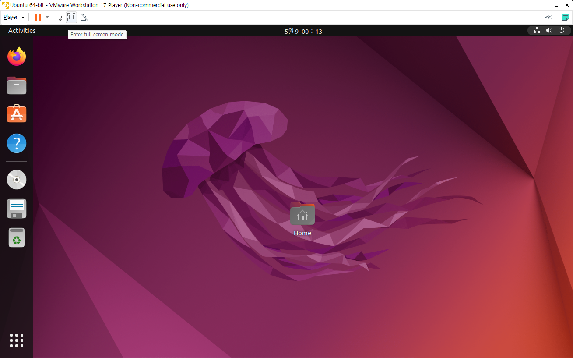
Task: Open the Trash from the dock
Action: (x=17, y=237)
